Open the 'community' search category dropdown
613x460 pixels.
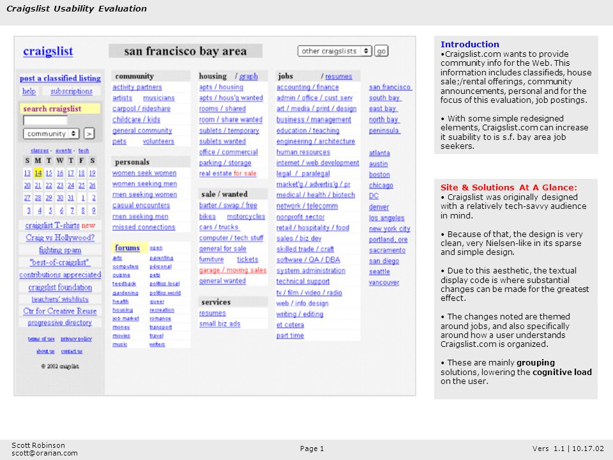(x=51, y=134)
